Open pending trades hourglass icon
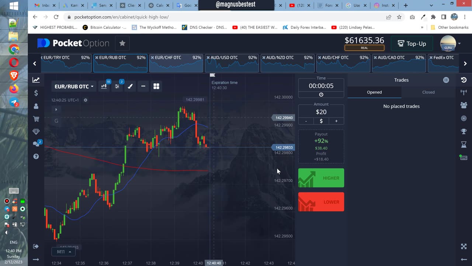The image size is (472, 266). (464, 144)
